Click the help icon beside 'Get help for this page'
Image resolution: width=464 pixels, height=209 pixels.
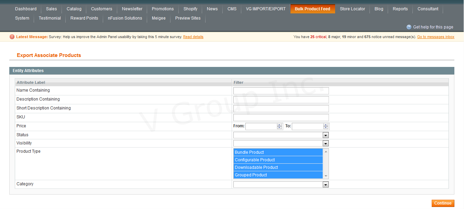tap(409, 27)
